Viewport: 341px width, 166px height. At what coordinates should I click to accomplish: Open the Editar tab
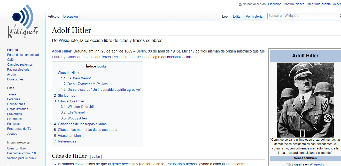click(237, 16)
